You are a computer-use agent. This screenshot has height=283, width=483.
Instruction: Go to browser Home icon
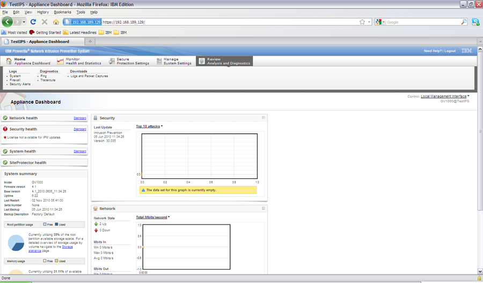pyautogui.click(x=56, y=22)
